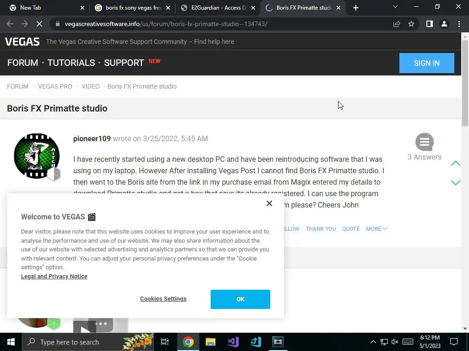The image size is (469, 351).
Task: Show hidden system tray icons
Action: 373,342
